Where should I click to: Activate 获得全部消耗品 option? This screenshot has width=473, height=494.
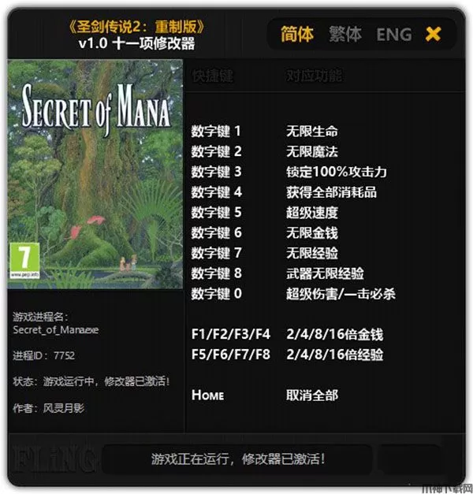pyautogui.click(x=331, y=192)
